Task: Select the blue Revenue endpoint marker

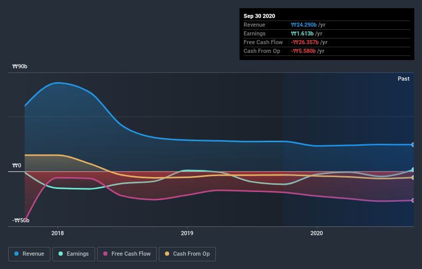Action: point(413,145)
